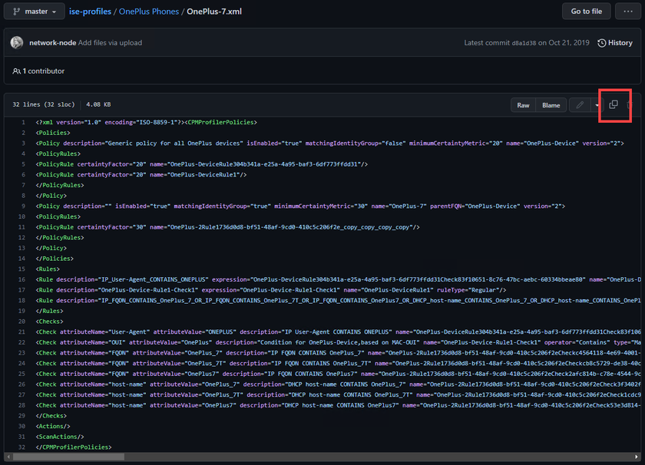Open the network-node author profile link
The height and width of the screenshot is (465, 645).
53,43
